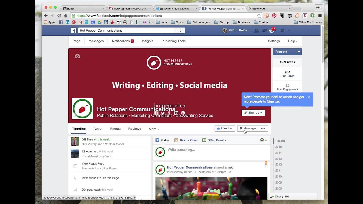Open the Flickr bookmark icon
The image size is (363, 204).
(x=144, y=22)
